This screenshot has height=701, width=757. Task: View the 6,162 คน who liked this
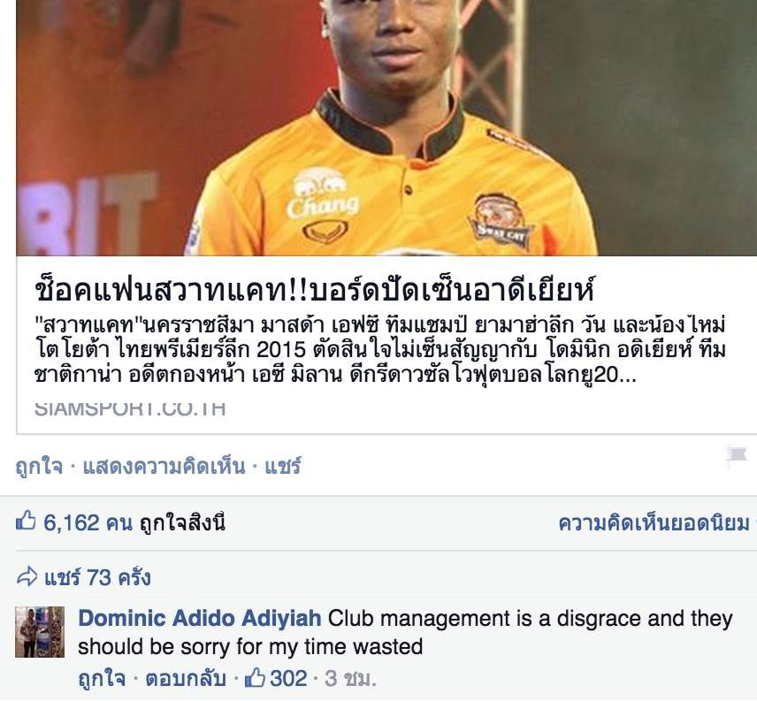click(88, 522)
